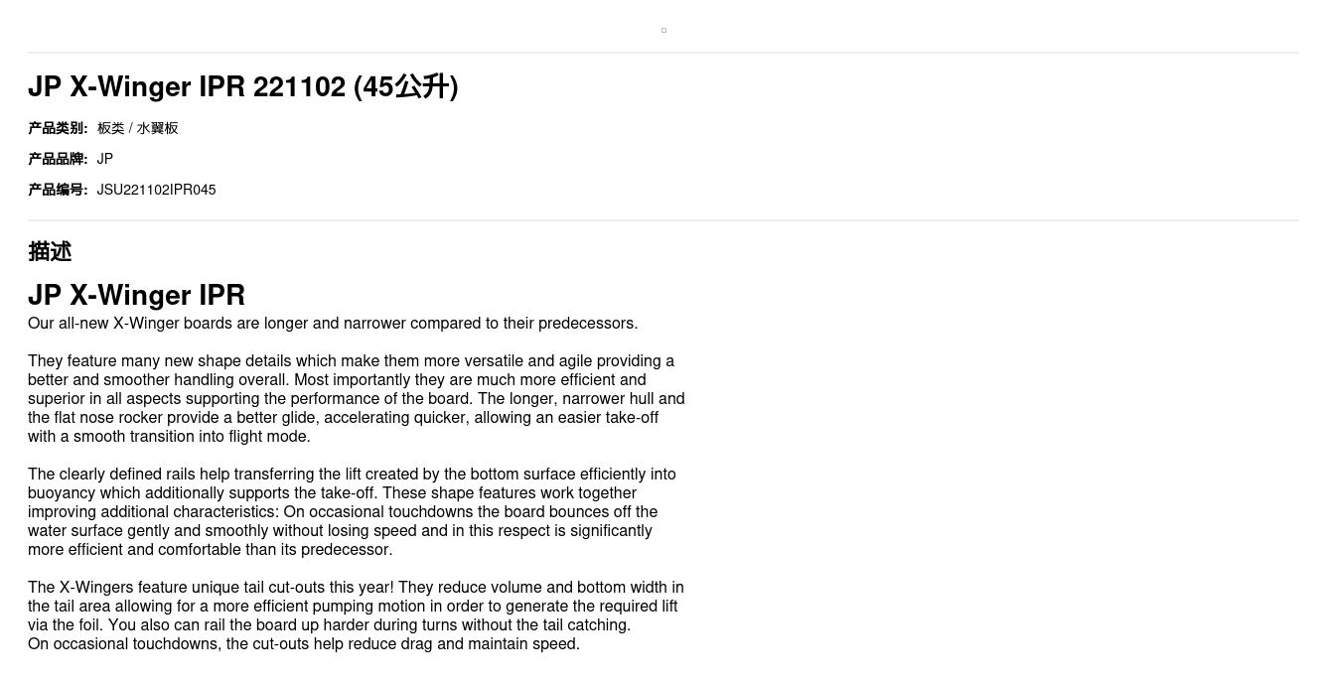Screen dimensions: 1319x683
Task: Click the 描述 section heading
Action: click(50, 252)
